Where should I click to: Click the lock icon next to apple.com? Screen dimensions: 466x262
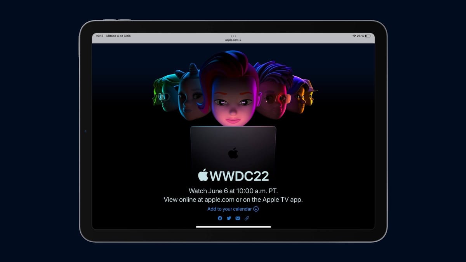(240, 39)
